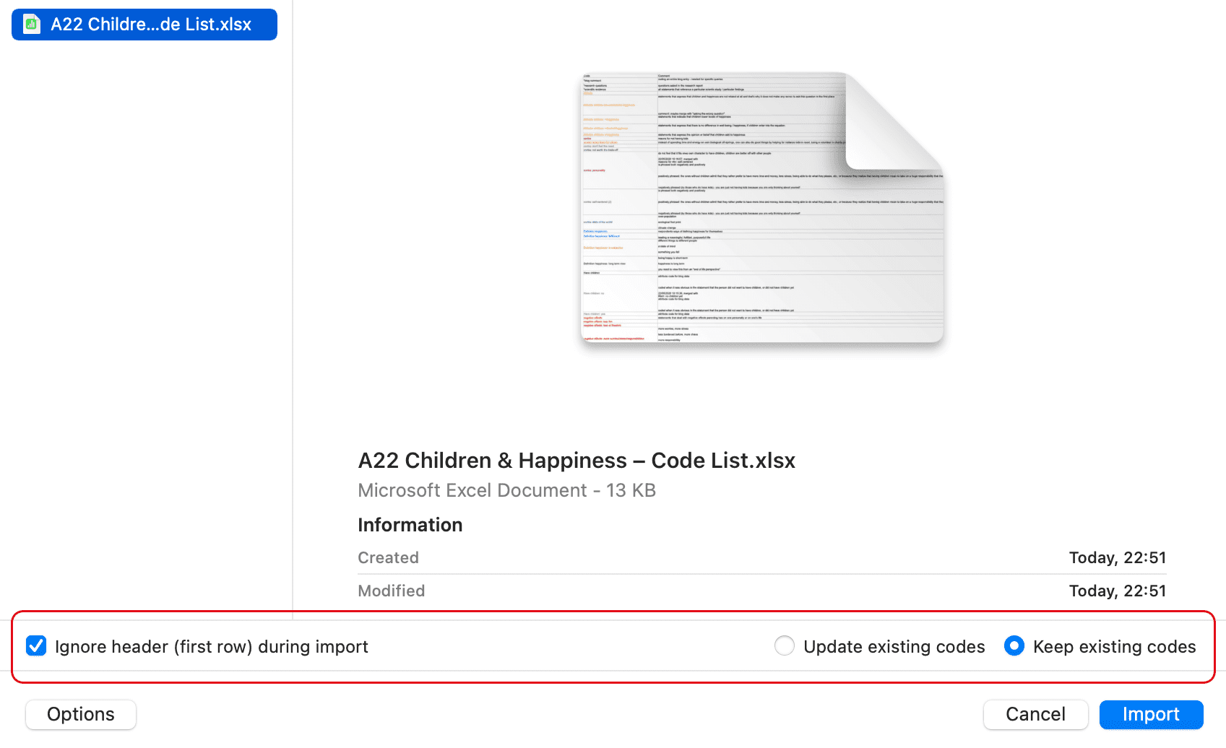
Task: Click the Microsoft Excel Document - 13 KB text
Action: (506, 490)
